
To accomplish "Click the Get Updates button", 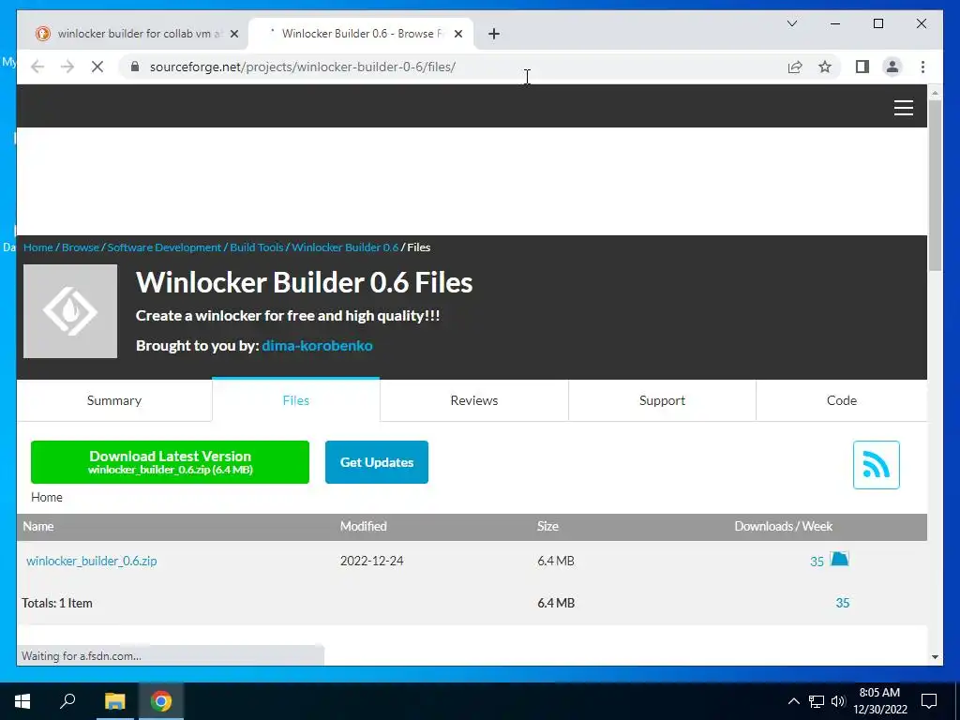I will click(x=377, y=462).
